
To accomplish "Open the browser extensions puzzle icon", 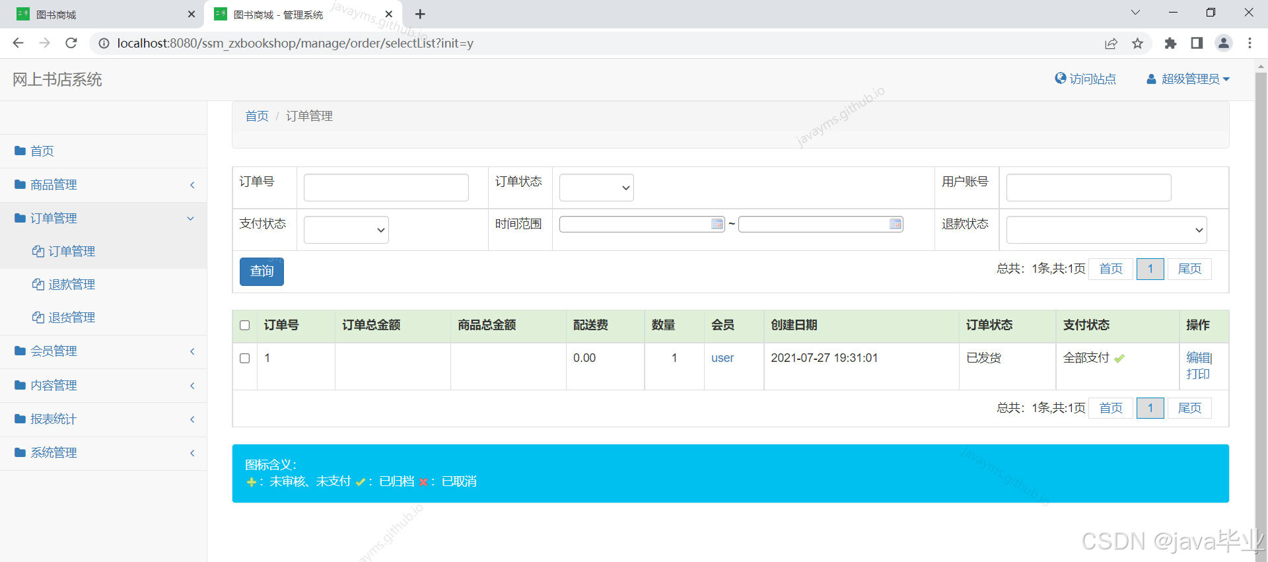I will pyautogui.click(x=1170, y=43).
